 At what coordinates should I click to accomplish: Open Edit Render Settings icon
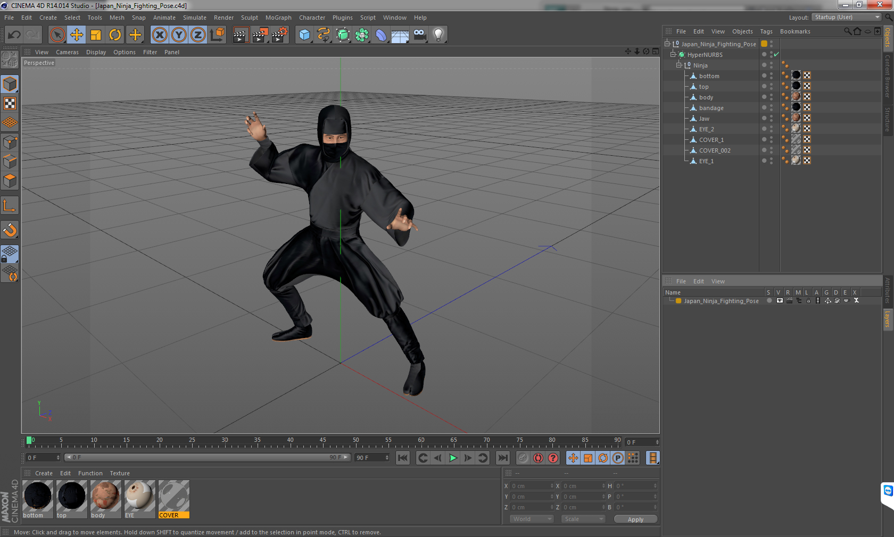pos(279,35)
